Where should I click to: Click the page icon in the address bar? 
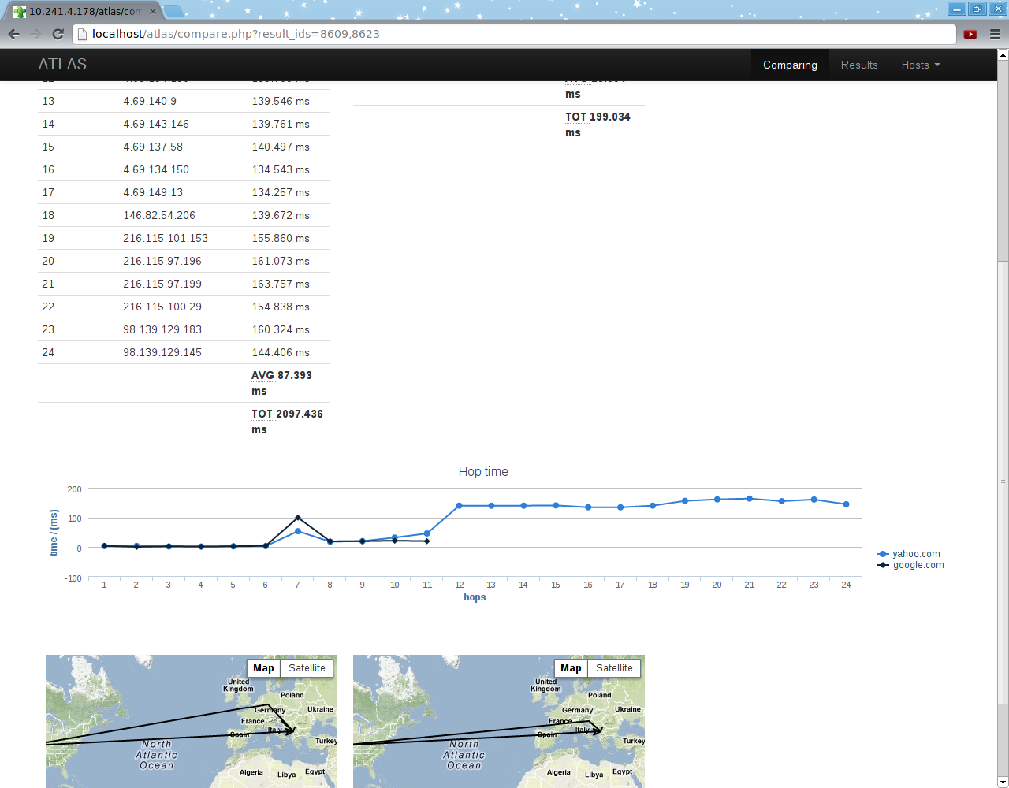tap(81, 34)
